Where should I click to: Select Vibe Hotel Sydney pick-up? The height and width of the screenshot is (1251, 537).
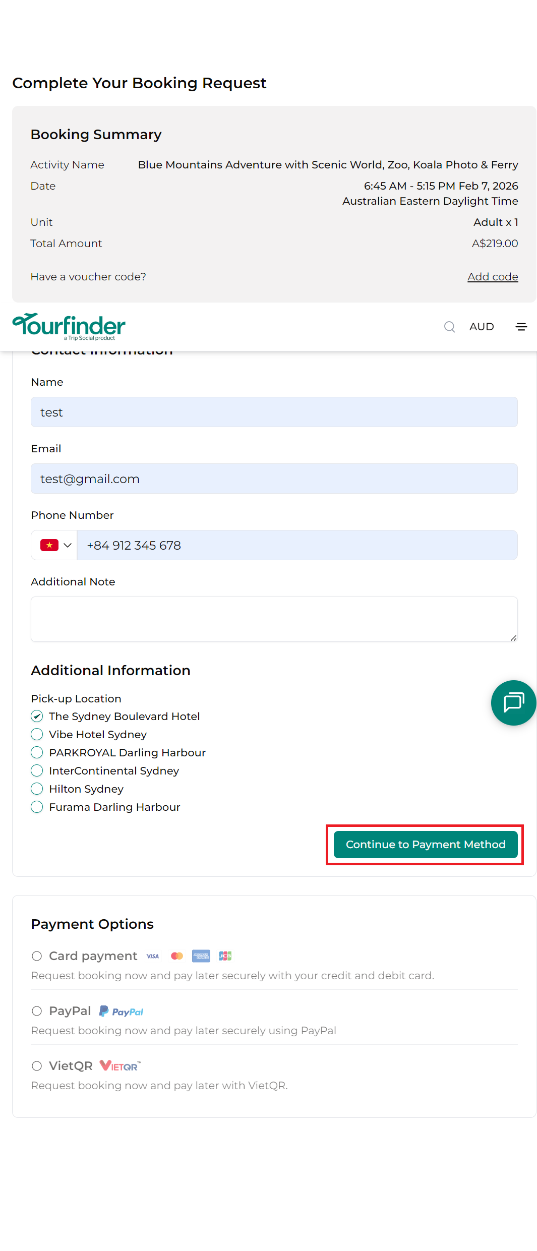37,734
